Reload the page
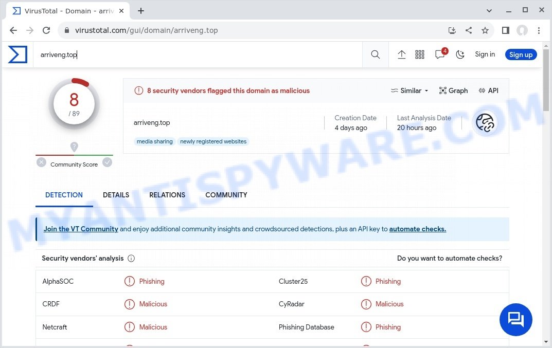 pos(46,30)
